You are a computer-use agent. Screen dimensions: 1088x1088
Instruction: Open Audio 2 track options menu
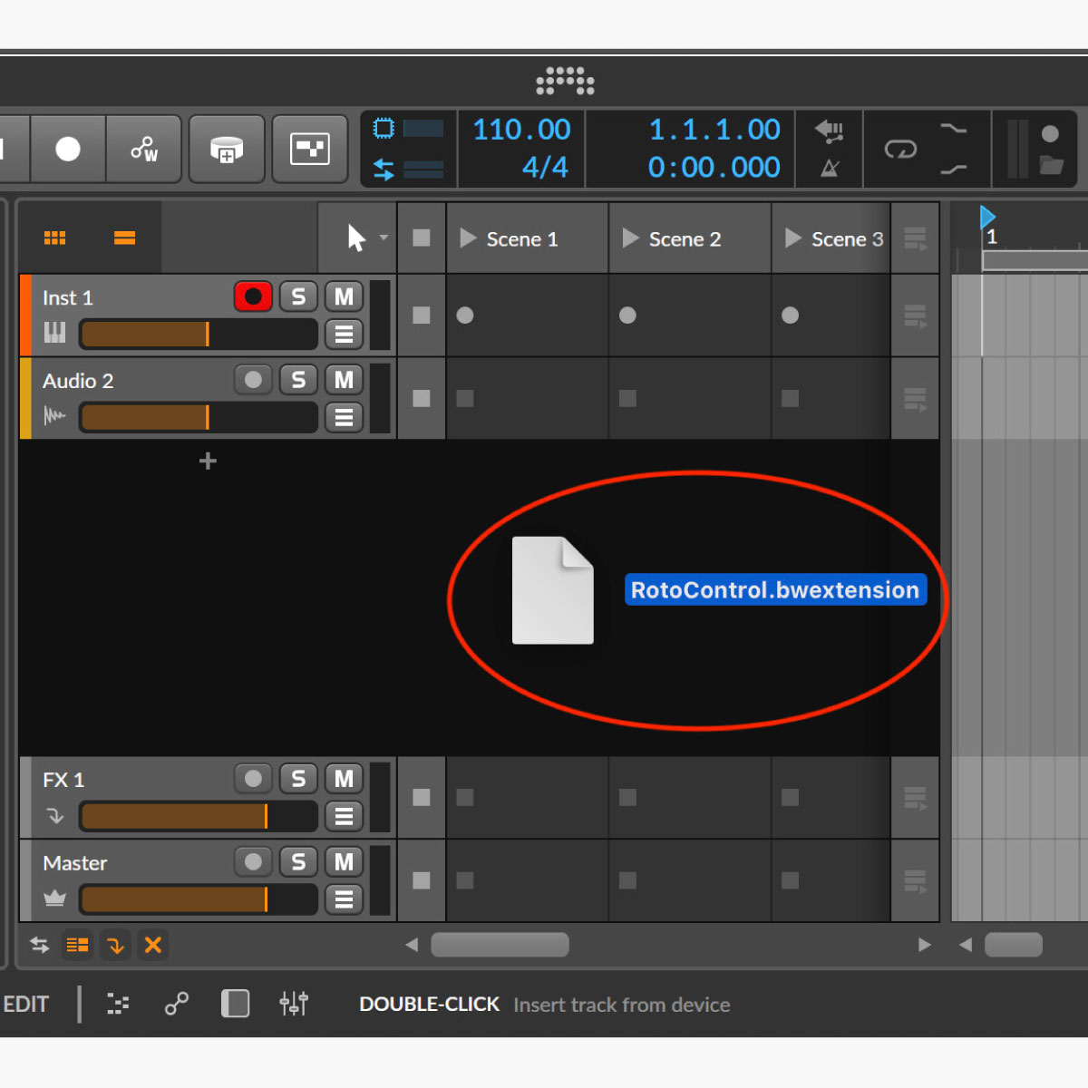(344, 418)
